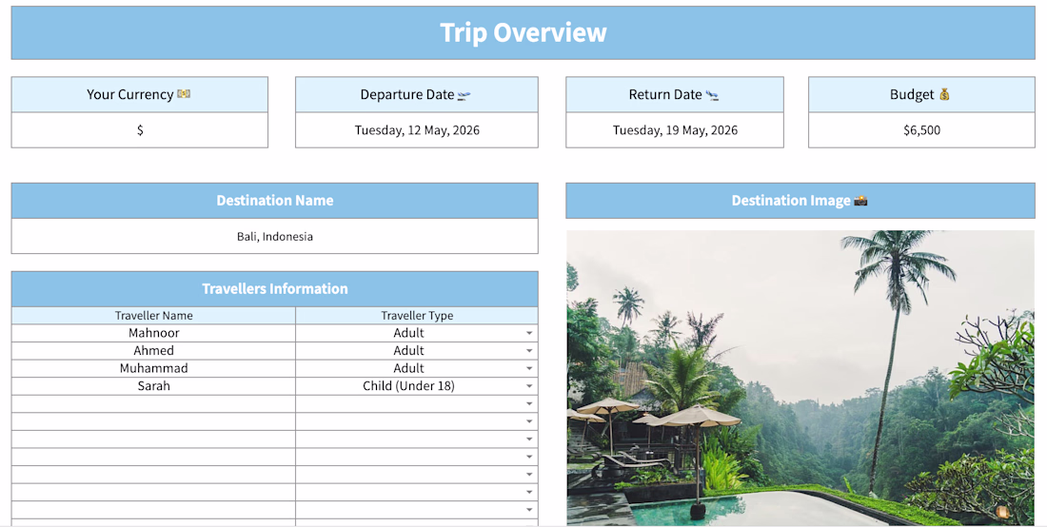1047x527 pixels.
Task: Select the Bali destination photo
Action: pyautogui.click(x=800, y=378)
